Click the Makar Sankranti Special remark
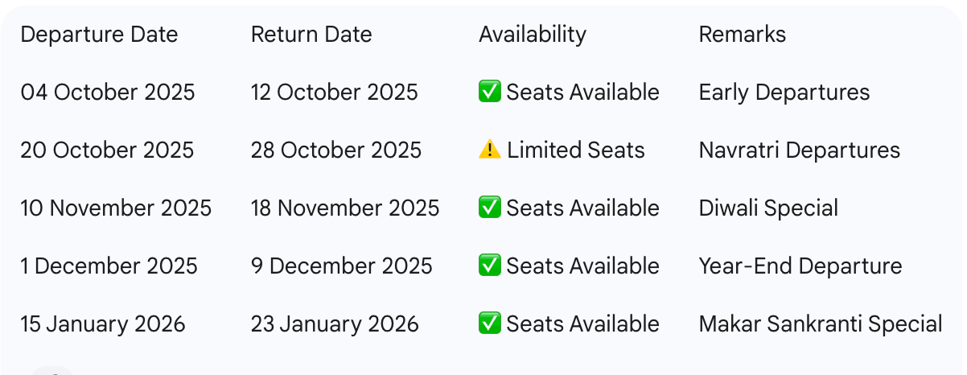This screenshot has height=375, width=967. [x=821, y=324]
